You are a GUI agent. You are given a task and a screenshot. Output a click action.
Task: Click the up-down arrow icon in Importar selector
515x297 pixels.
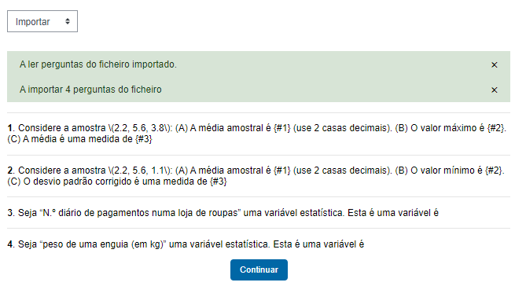[68, 21]
